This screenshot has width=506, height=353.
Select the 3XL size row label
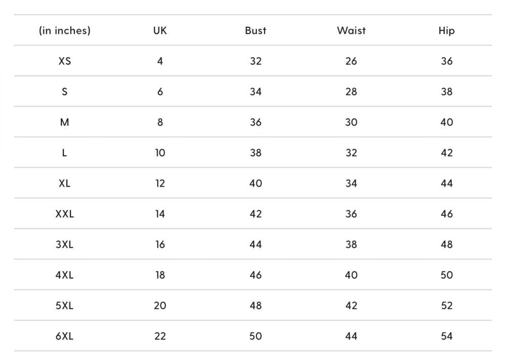(x=65, y=244)
